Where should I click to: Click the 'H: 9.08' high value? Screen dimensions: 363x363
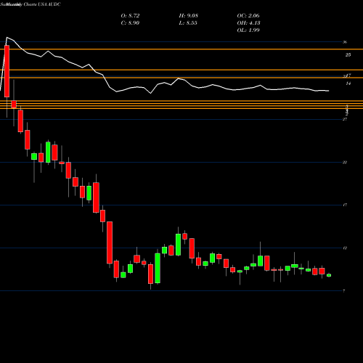[189, 16]
